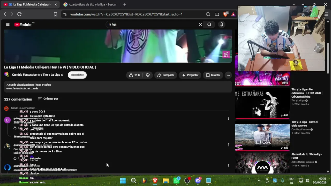Open the system tray volume control
Screen dimensions: 331x186
click(x=307, y=181)
